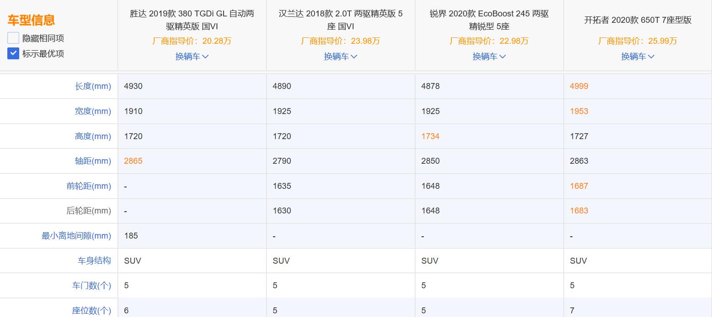
Task: Click the 轴距(mm) parameter link
Action: (93, 161)
